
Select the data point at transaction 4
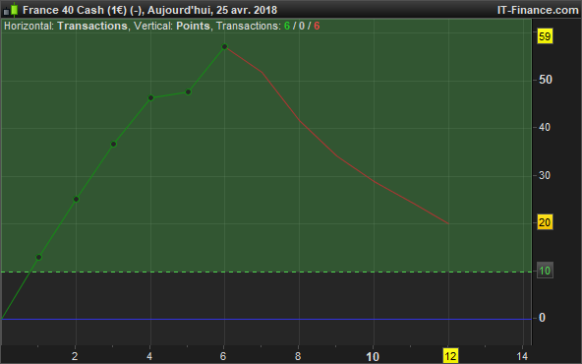(150, 98)
